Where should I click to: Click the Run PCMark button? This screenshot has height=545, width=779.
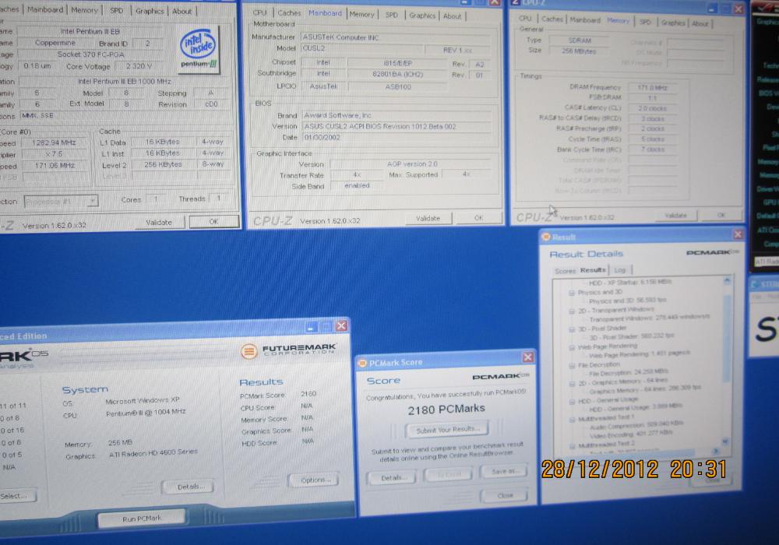click(x=142, y=519)
